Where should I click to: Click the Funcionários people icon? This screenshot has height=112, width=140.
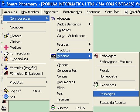coord(6,59)
